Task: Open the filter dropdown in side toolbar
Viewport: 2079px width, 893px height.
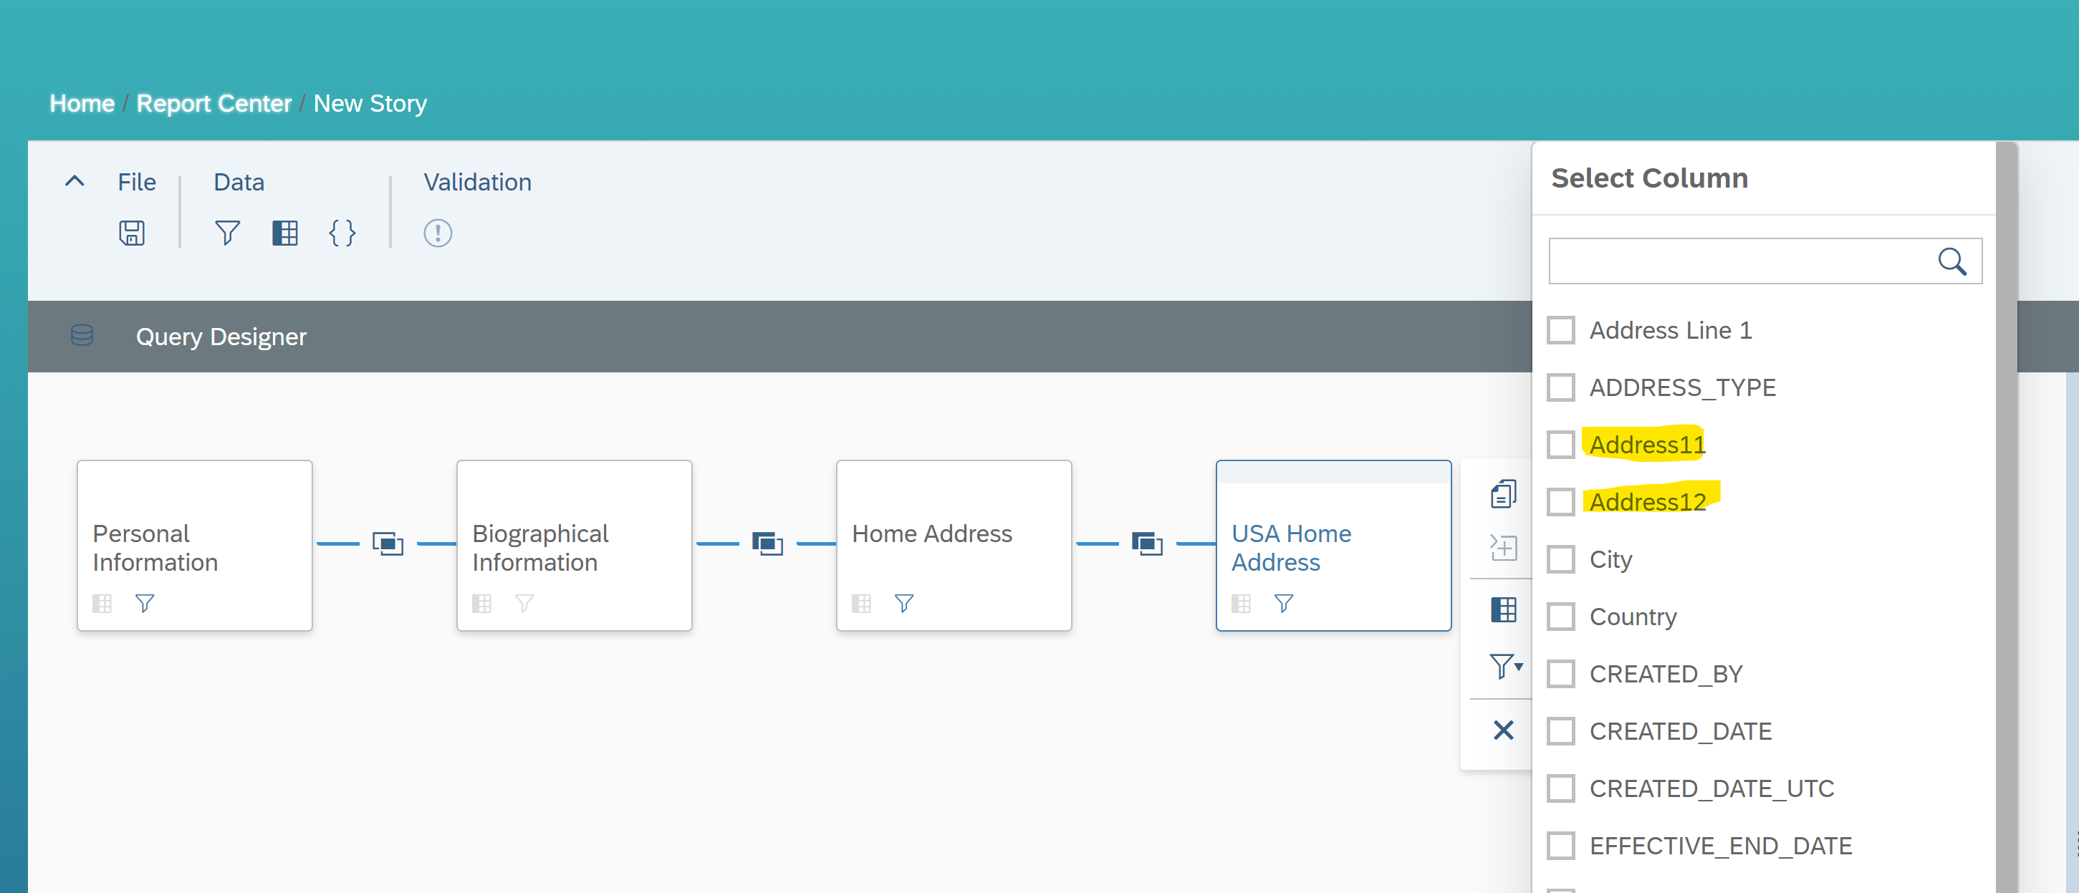Action: point(1505,666)
